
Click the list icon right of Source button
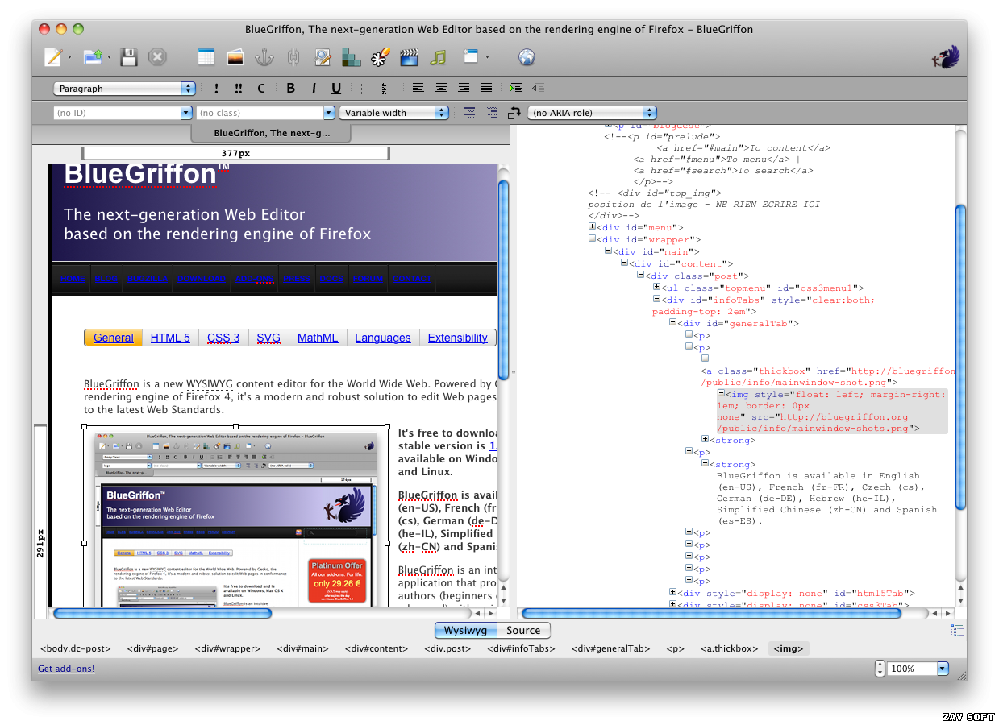coord(957,631)
